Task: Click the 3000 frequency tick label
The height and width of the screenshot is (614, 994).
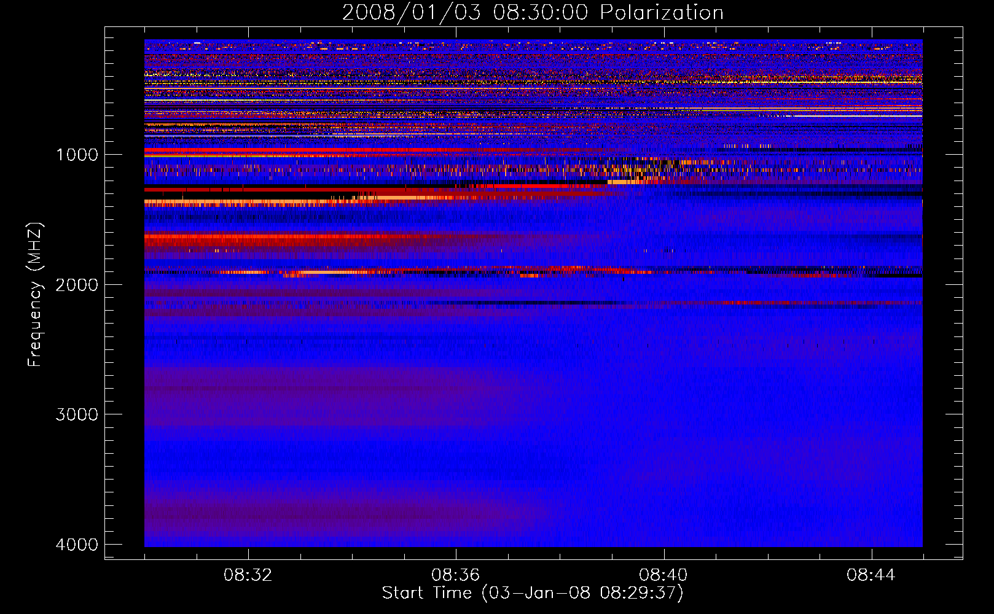Action: [x=77, y=414]
